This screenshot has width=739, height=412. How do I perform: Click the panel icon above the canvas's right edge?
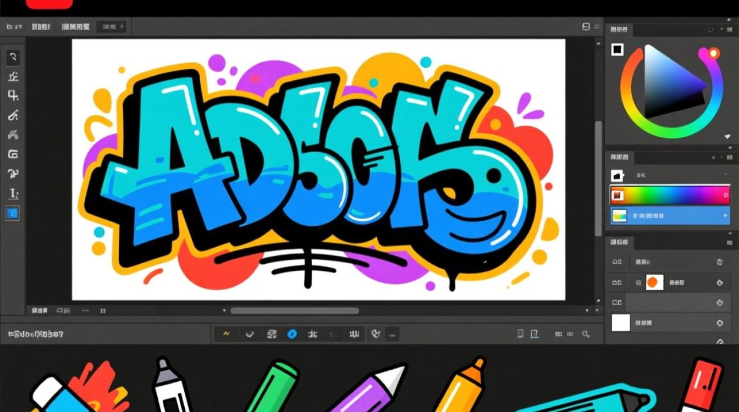(x=586, y=26)
